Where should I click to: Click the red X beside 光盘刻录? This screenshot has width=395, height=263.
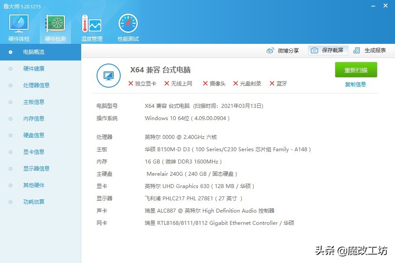click(236, 83)
